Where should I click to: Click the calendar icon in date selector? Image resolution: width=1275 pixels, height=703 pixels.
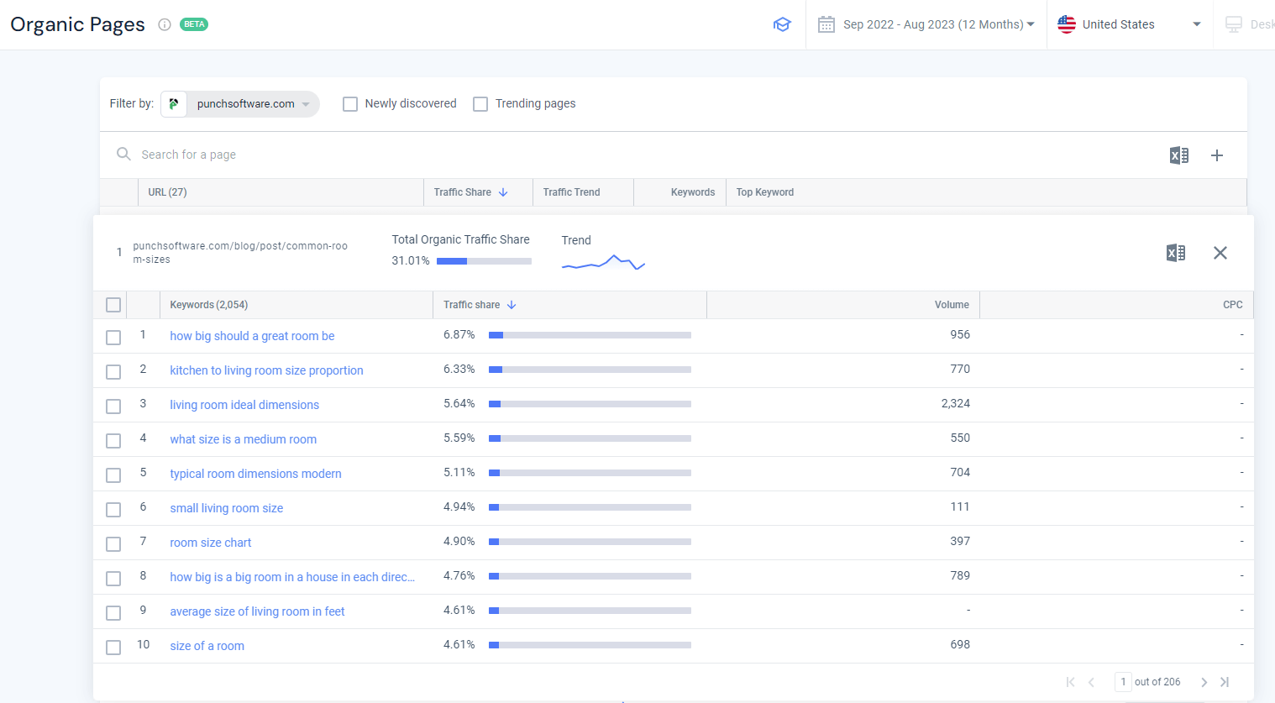(x=826, y=24)
